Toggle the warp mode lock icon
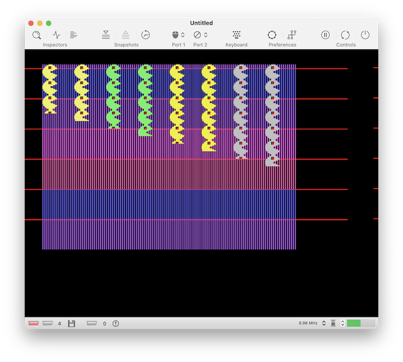The width and height of the screenshot is (403, 362). [x=333, y=323]
